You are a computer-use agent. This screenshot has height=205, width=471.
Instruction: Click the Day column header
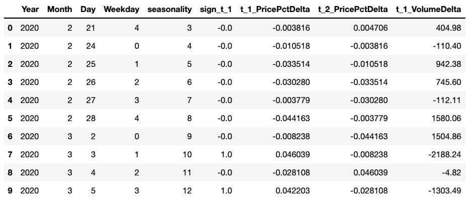[88, 10]
